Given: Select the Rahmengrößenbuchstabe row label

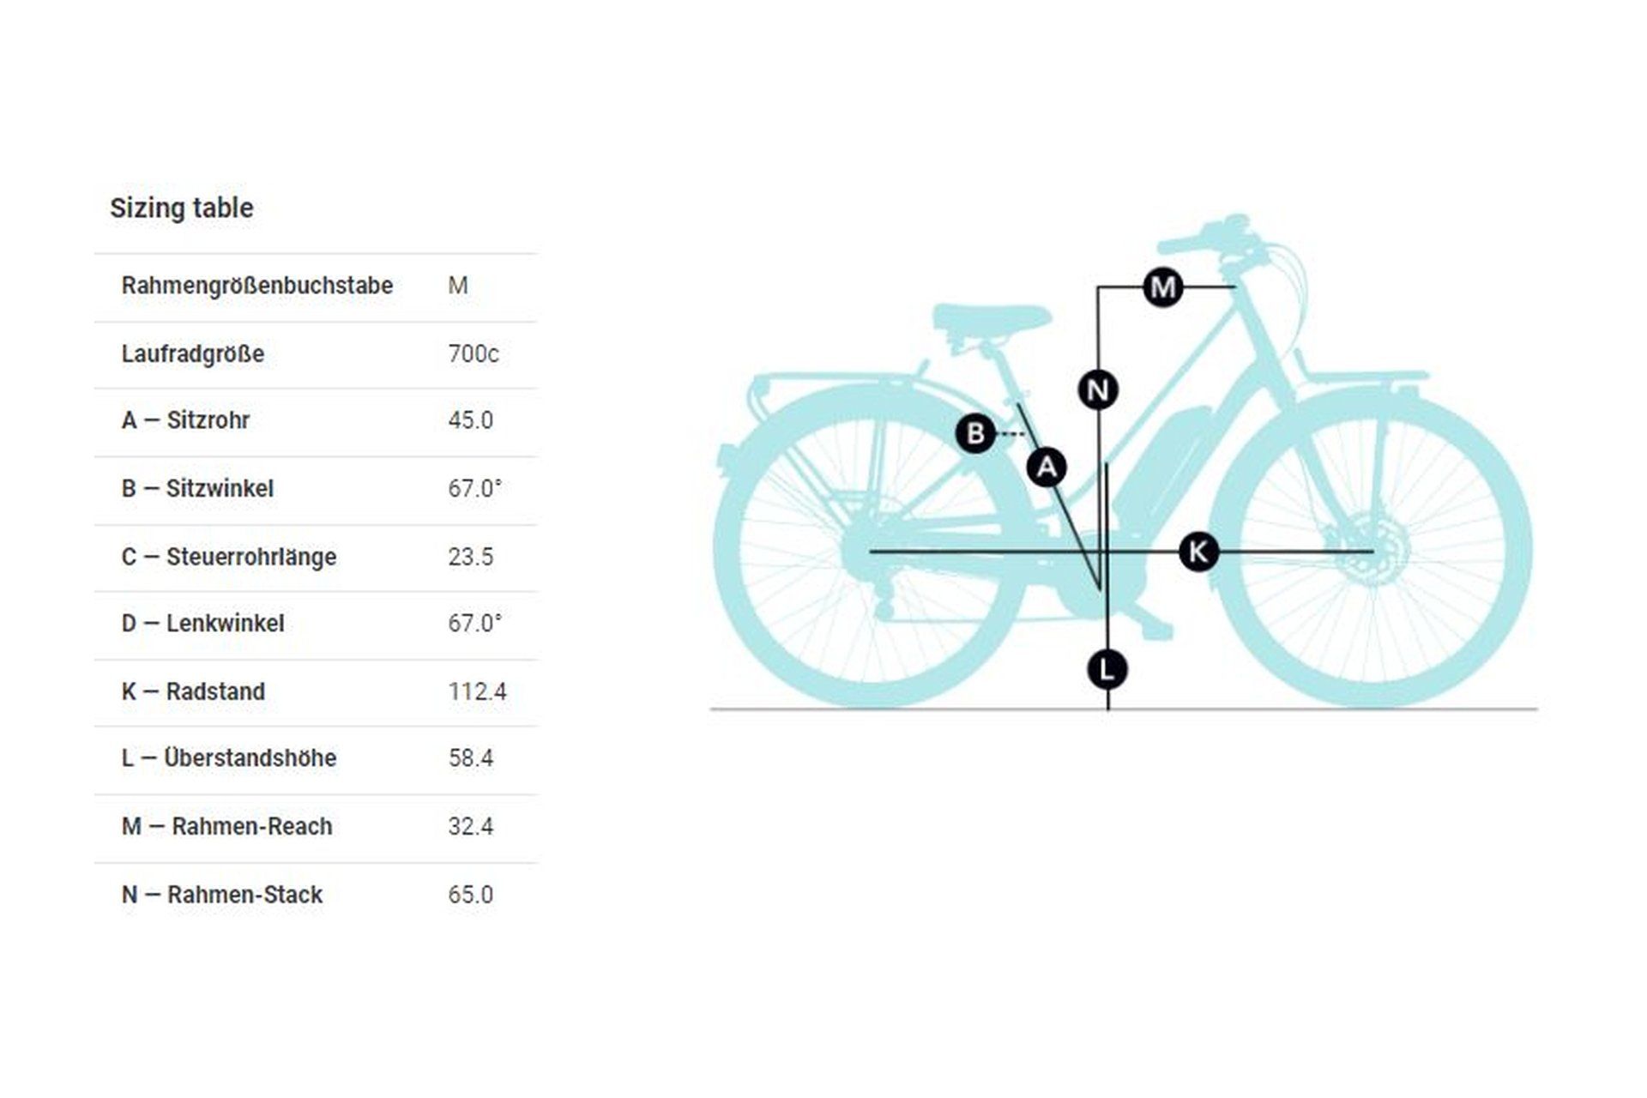Looking at the screenshot, I should [256, 286].
